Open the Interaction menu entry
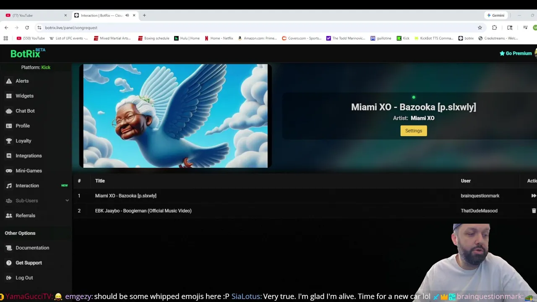 point(27,185)
